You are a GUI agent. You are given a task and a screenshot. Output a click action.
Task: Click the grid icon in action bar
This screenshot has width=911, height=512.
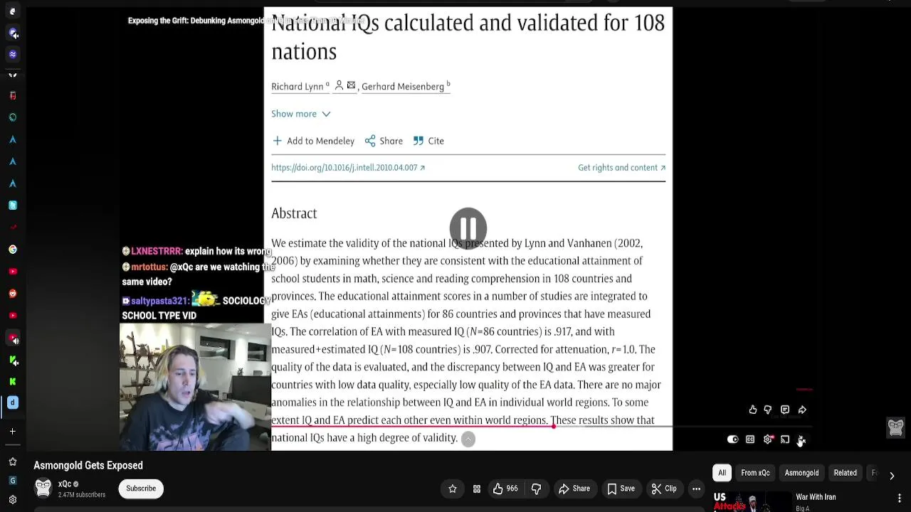pos(477,489)
